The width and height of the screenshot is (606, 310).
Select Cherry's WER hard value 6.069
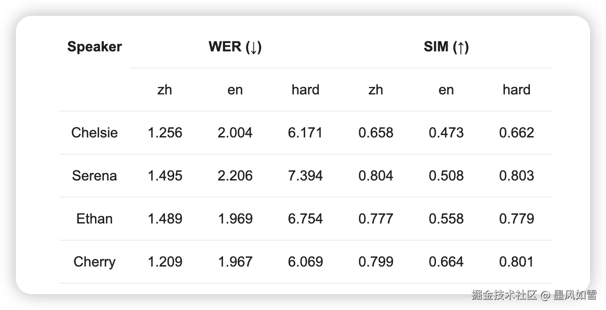(306, 262)
